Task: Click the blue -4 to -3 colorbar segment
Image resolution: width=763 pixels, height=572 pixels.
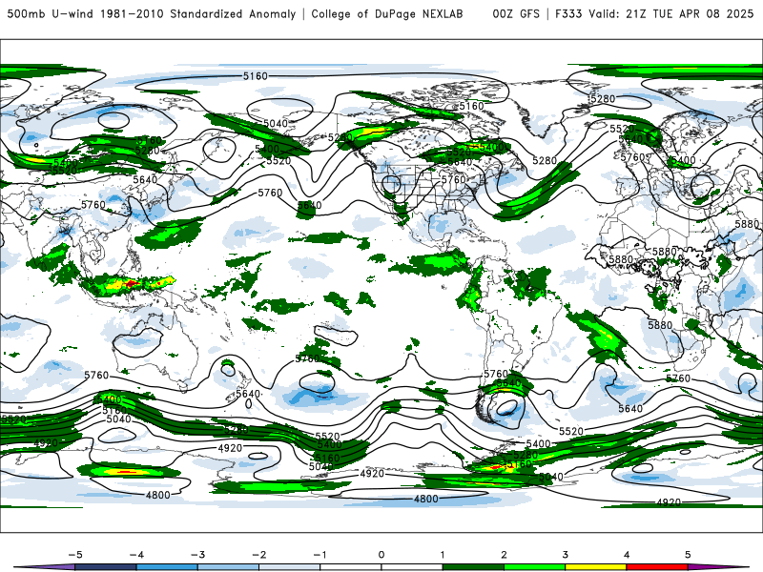Action: point(167,567)
